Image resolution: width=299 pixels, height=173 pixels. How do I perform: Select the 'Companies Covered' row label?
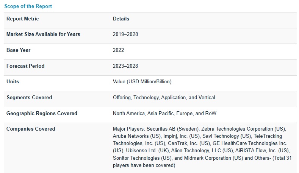coord(31,129)
